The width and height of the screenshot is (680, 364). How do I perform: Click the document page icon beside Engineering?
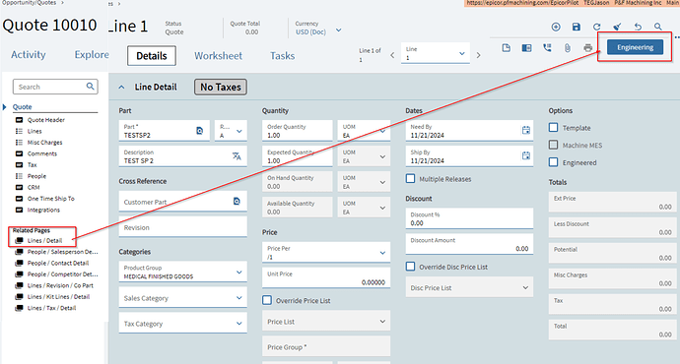coord(507,47)
